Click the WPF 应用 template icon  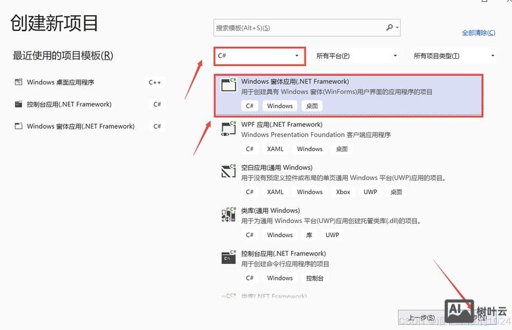(229, 128)
